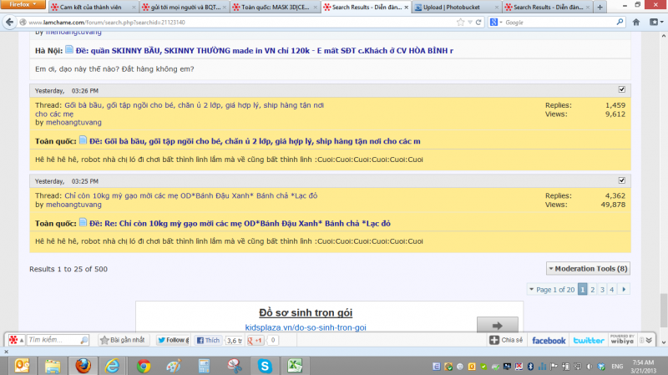Toggle checkbox for 03:25 PM post
Screen dimensions: 668x375
click(621, 180)
